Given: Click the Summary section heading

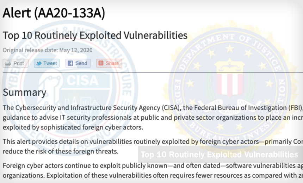Looking at the screenshot, I should click(x=24, y=92).
